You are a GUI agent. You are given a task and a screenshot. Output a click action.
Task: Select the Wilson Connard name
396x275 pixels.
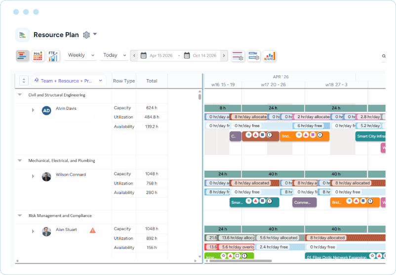(x=71, y=175)
